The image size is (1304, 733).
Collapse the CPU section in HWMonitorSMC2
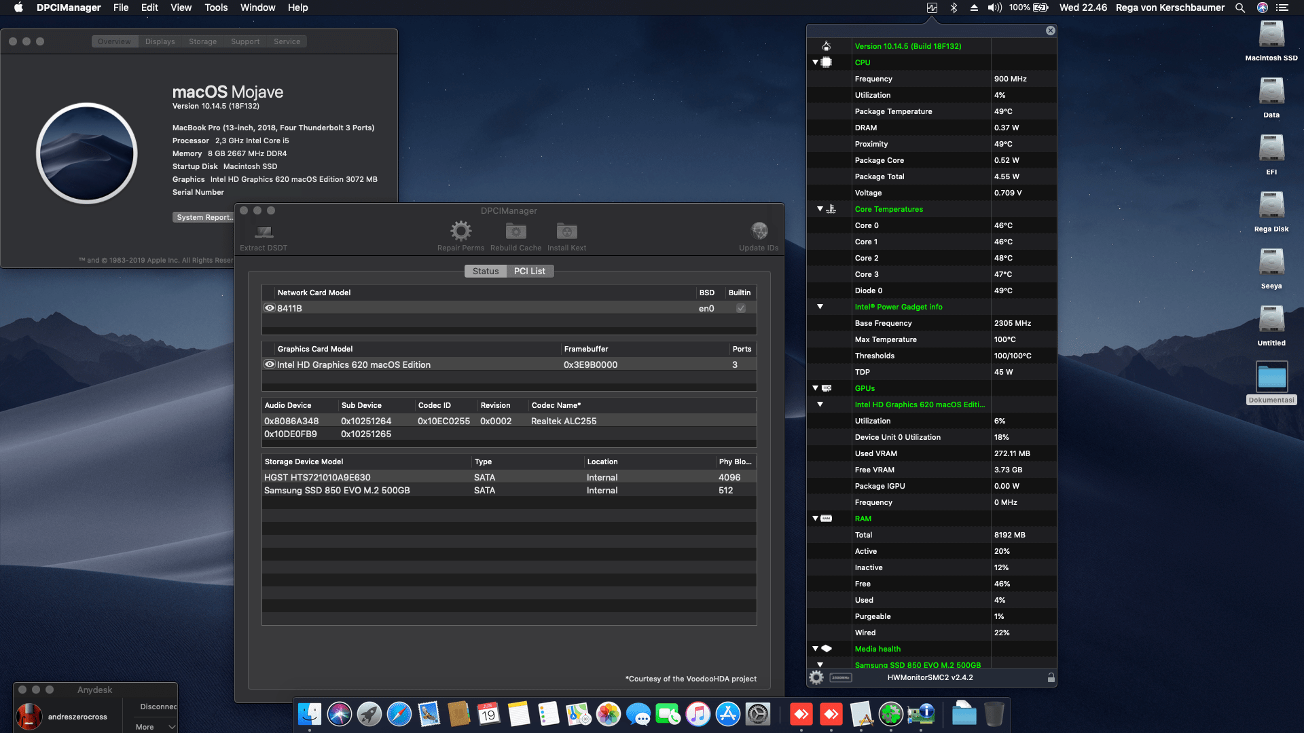tap(814, 62)
